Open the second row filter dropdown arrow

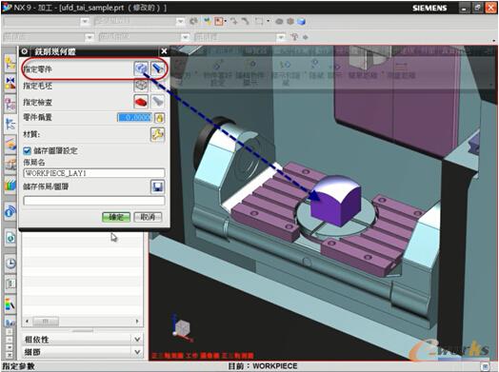[90, 37]
